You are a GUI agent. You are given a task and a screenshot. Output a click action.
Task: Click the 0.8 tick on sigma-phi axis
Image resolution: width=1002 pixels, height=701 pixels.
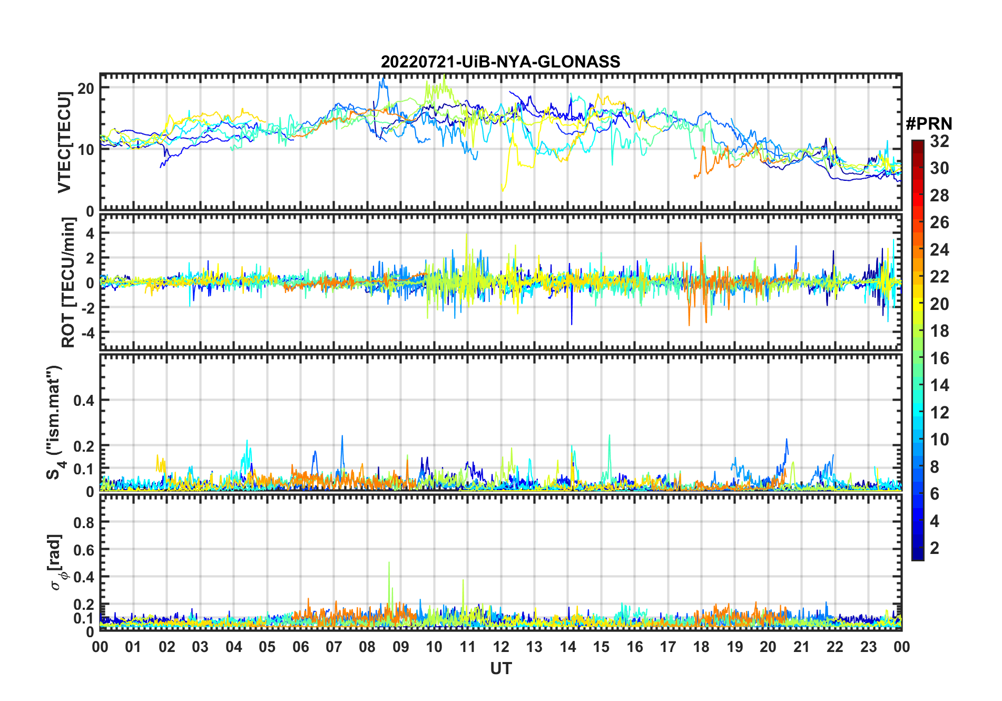[x=84, y=522]
